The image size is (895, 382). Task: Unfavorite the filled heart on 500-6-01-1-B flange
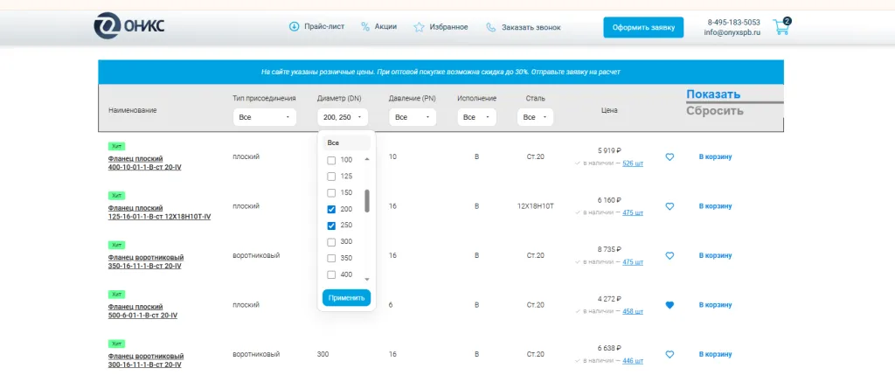coord(670,305)
